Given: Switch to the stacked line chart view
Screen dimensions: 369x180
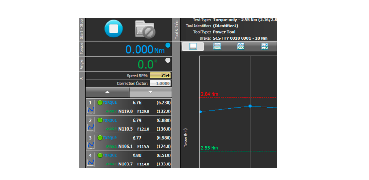Looking at the screenshot, I should [x=241, y=47].
